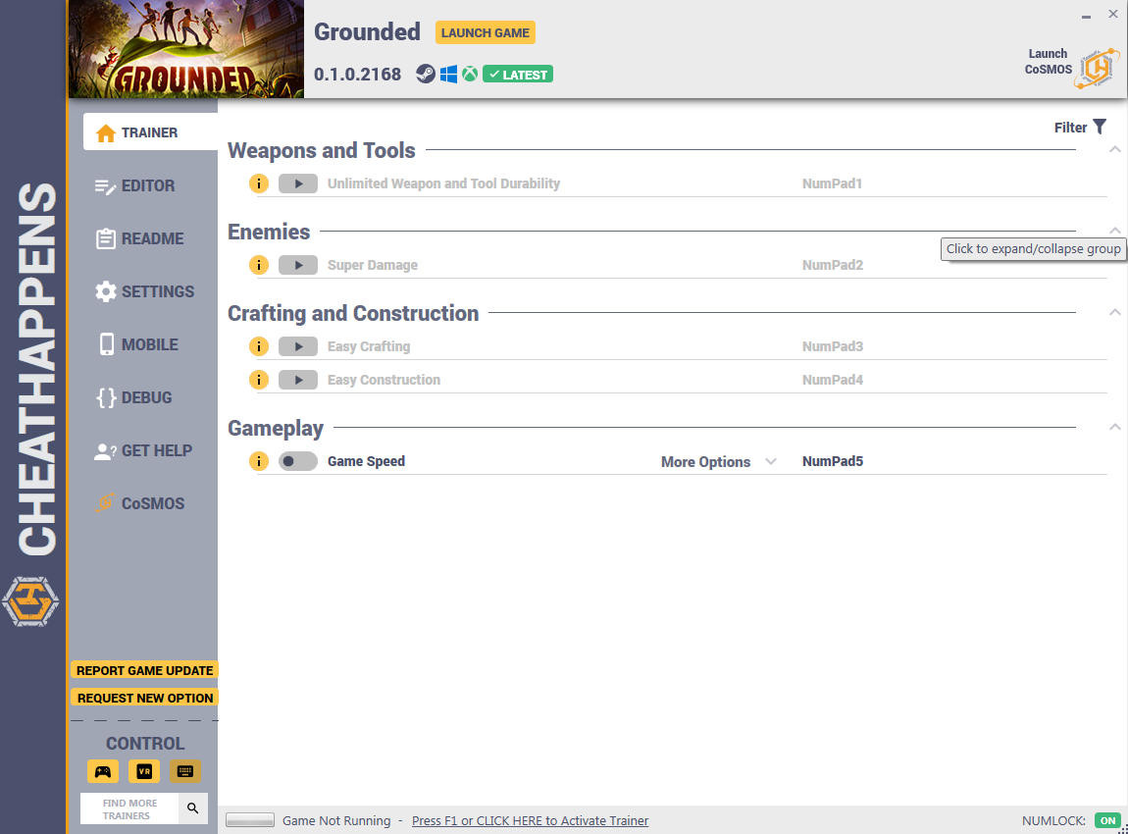Select the keyboard control icon
1128x834 pixels.
184,771
